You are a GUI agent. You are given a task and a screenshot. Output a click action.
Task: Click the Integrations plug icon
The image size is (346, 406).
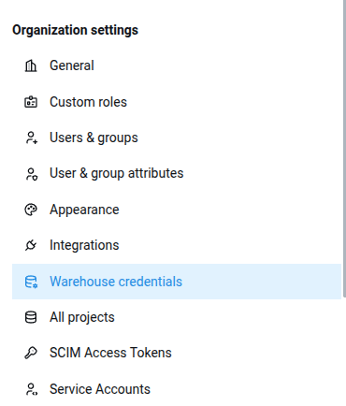(x=31, y=245)
